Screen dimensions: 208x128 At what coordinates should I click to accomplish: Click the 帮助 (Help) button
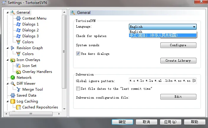[x=195, y=122]
